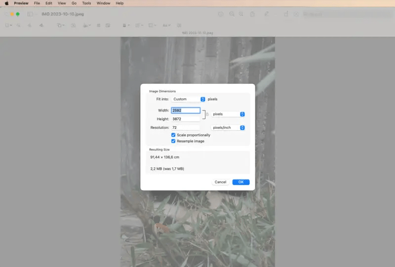
Task: Open the pixels unit dropdown beside Width
Action: (228, 114)
